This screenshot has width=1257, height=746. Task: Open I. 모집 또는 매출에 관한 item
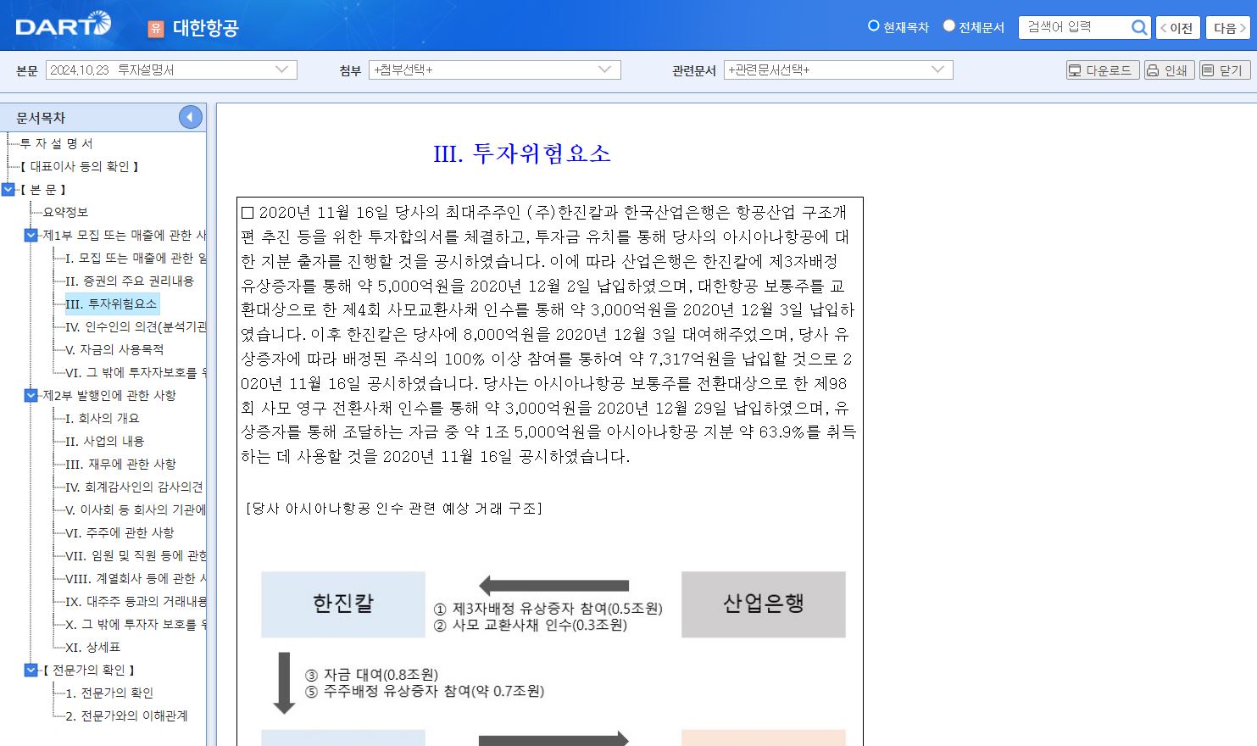(135, 258)
